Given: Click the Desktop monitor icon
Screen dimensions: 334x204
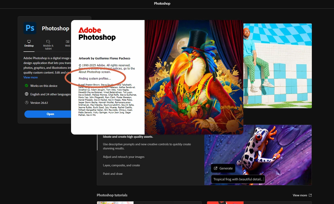Looking at the screenshot, I should [x=29, y=42].
